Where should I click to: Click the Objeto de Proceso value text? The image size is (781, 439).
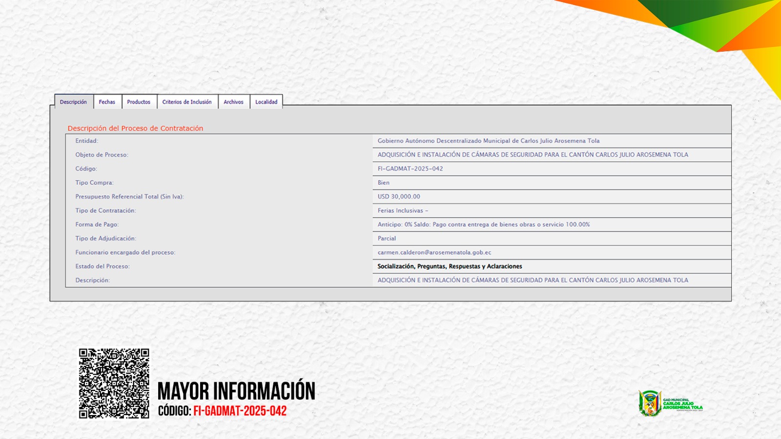533,155
